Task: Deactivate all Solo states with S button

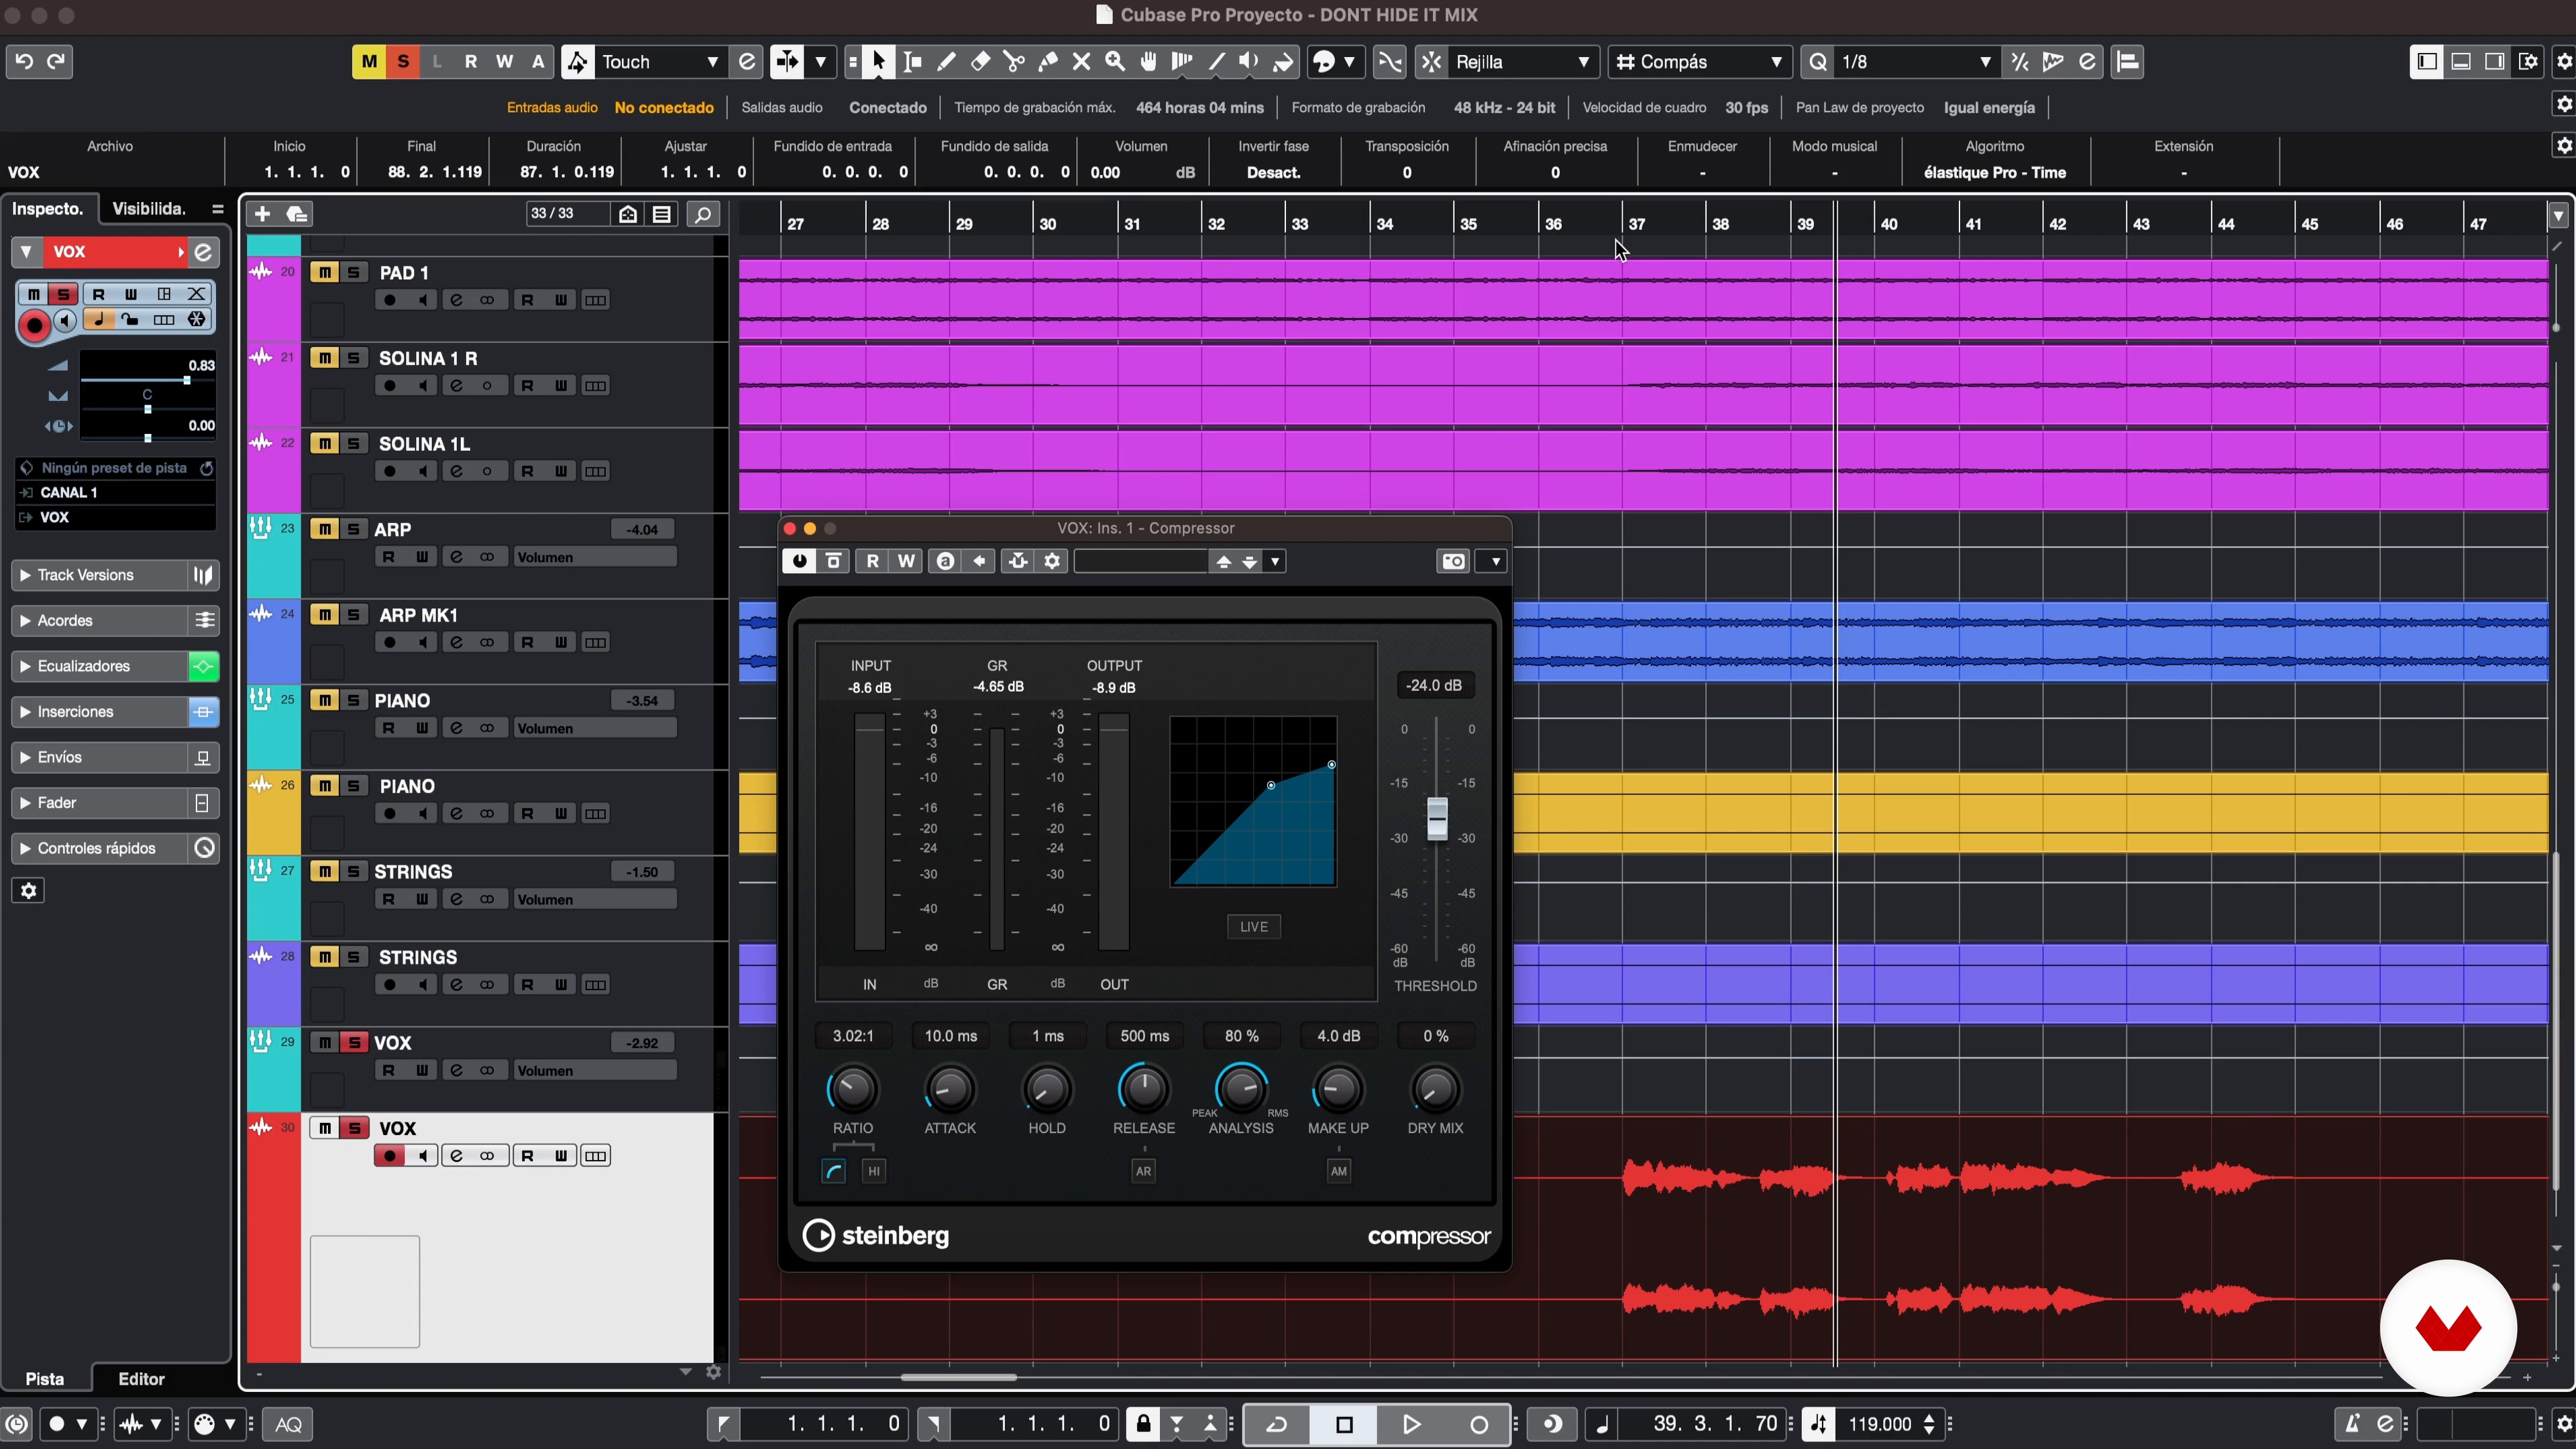Action: coord(403,62)
